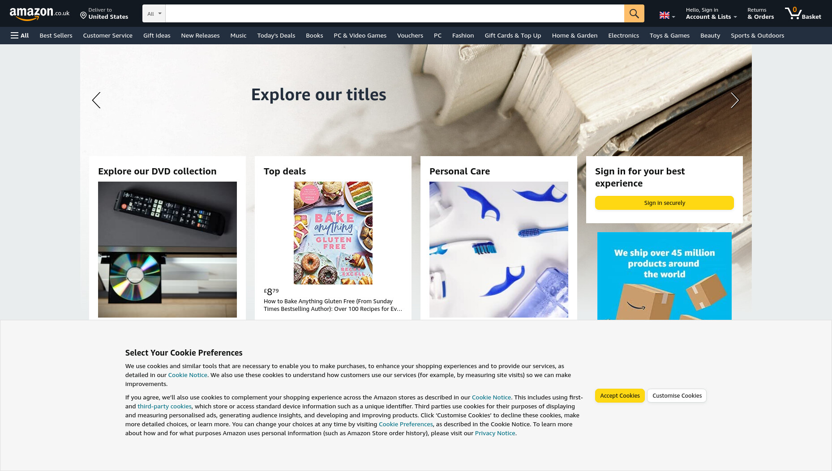Advance to the next carousel slide arrow
Image resolution: width=832 pixels, height=471 pixels.
734,100
